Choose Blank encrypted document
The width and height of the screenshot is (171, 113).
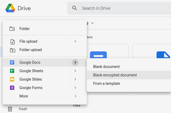[x=115, y=75]
